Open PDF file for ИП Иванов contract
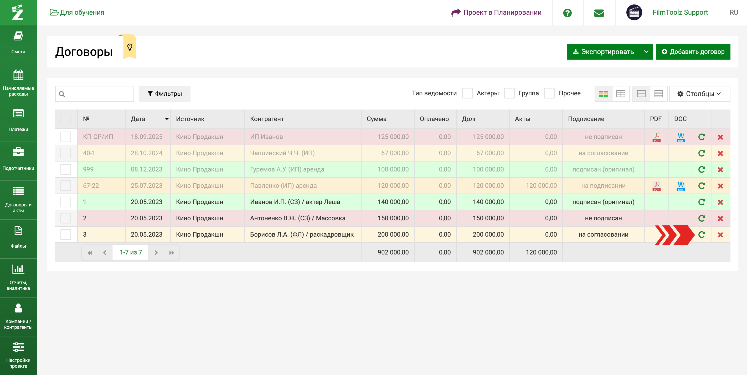 pos(656,137)
